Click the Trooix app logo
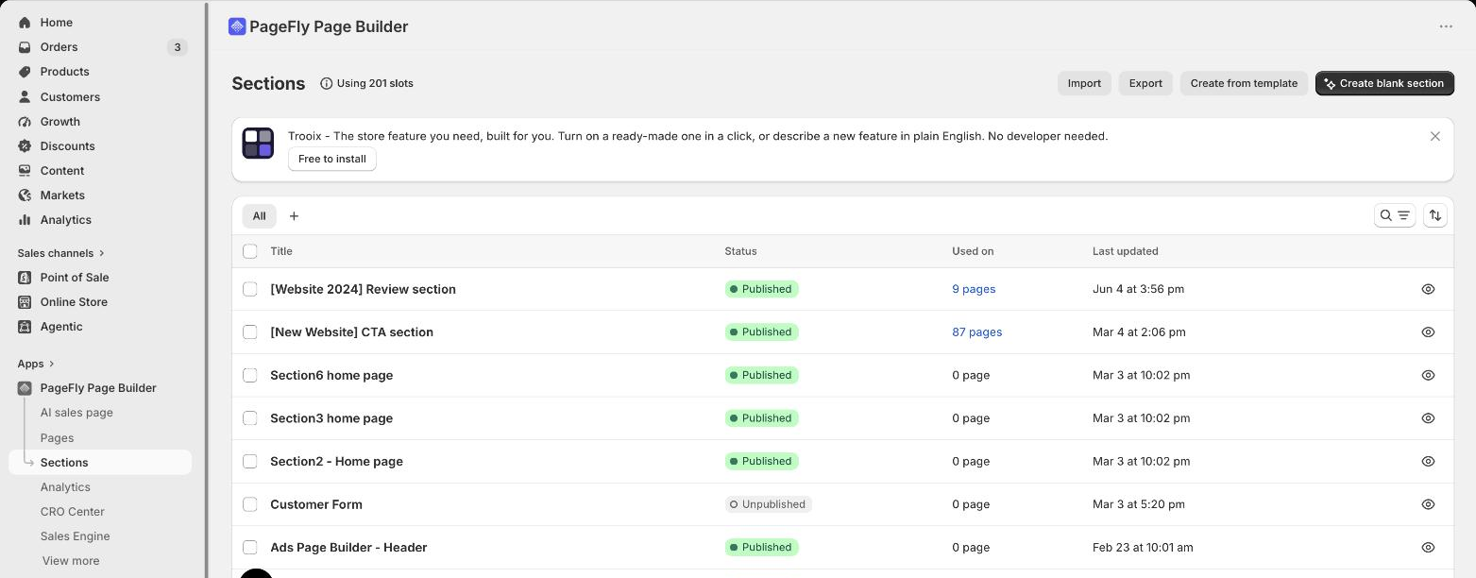Screen dimensions: 1476x578 click(258, 144)
